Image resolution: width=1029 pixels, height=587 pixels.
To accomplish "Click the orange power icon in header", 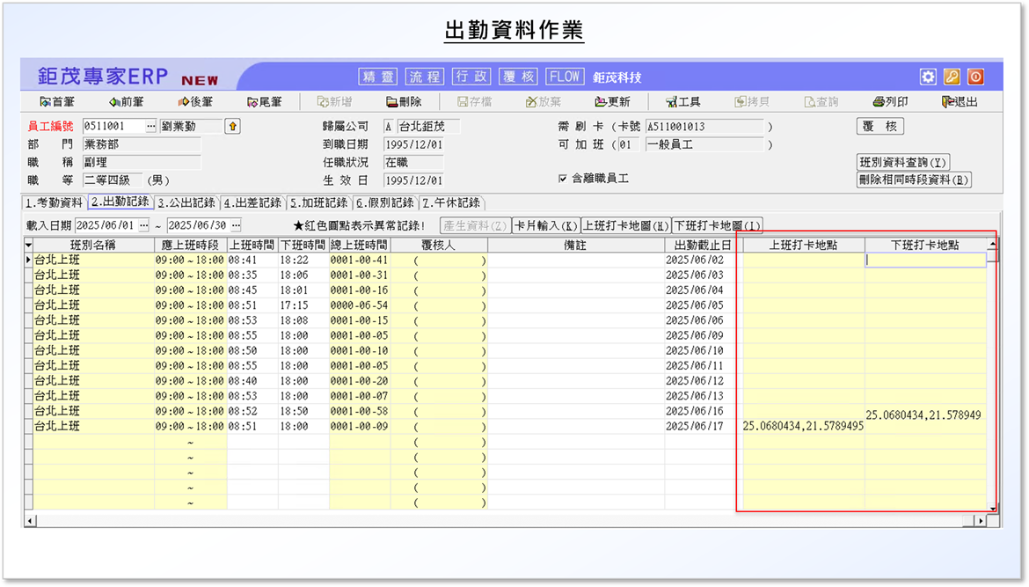I will (x=975, y=77).
